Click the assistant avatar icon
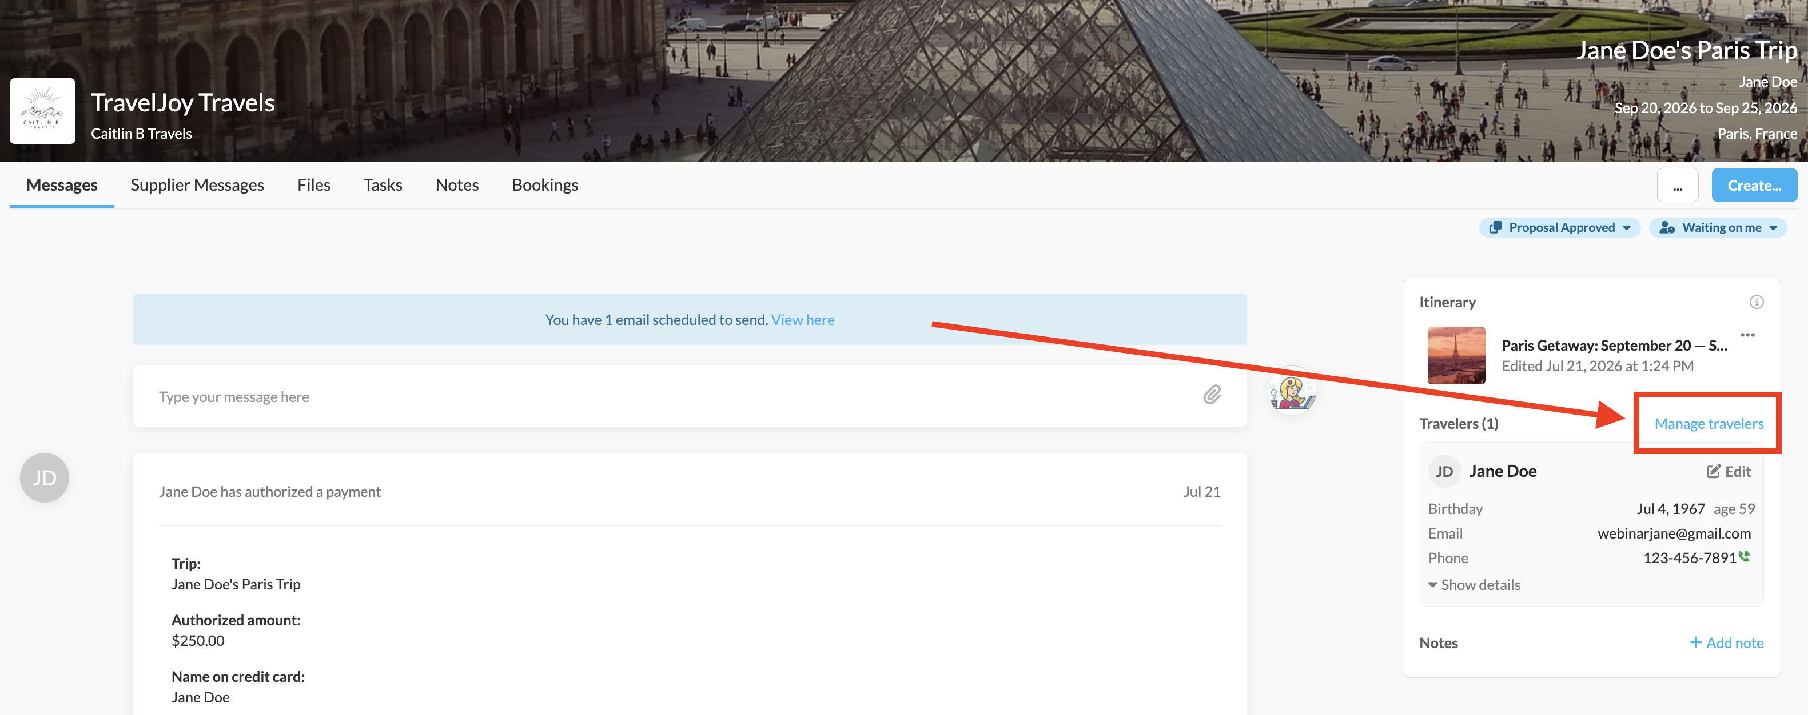The width and height of the screenshot is (1808, 715). click(x=1292, y=392)
